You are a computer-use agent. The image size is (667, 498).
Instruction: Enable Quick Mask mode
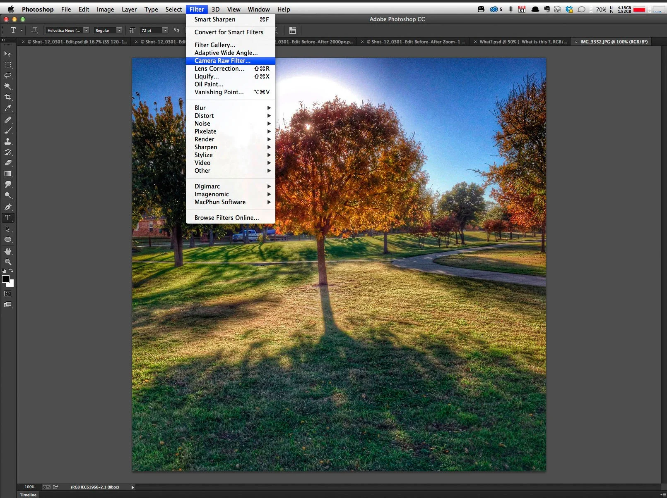8,294
